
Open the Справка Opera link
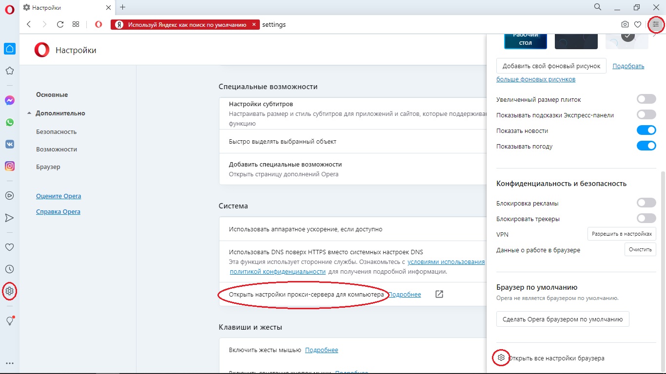(58, 212)
